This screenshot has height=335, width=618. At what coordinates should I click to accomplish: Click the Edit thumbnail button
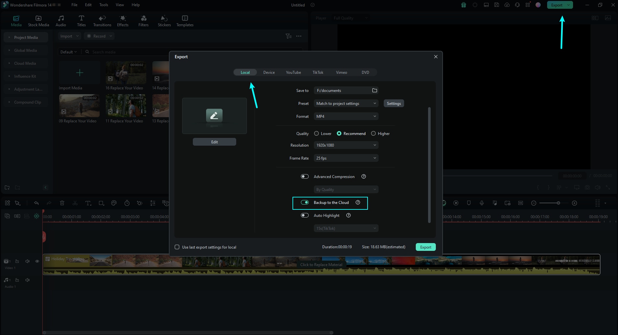click(x=215, y=142)
